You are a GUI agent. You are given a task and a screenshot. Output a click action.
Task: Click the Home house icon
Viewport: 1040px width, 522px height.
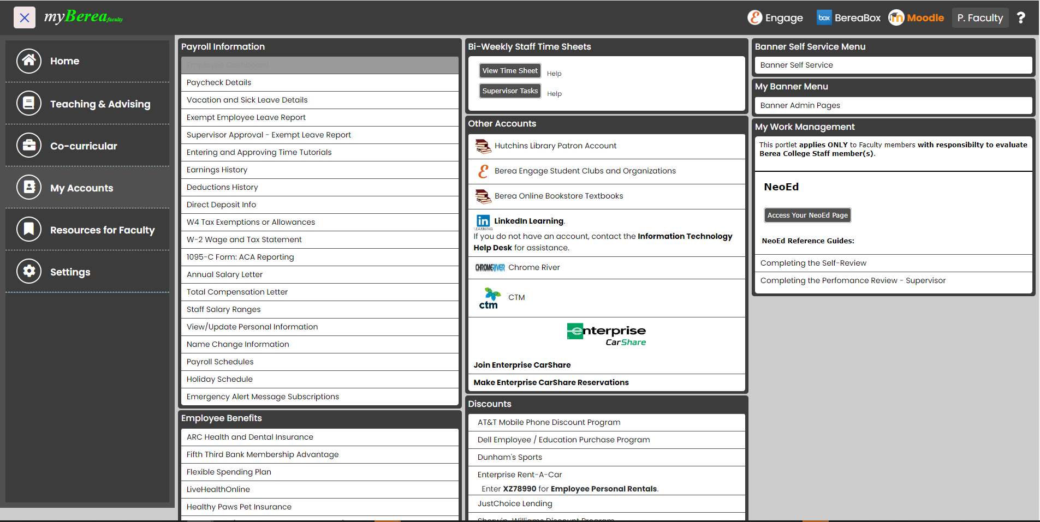(29, 61)
